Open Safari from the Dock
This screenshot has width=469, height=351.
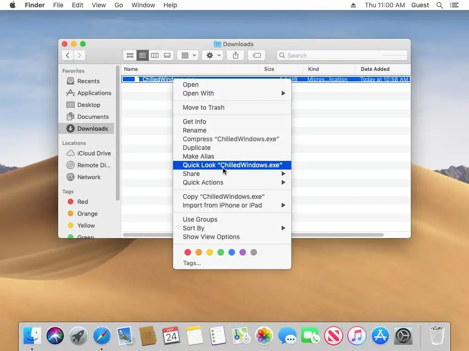pyautogui.click(x=102, y=336)
